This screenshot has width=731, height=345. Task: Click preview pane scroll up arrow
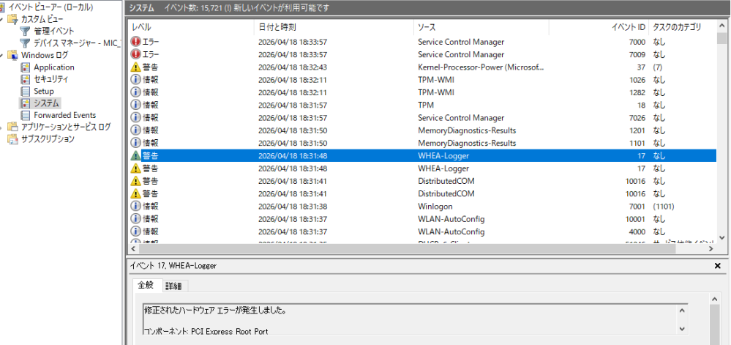(713, 298)
